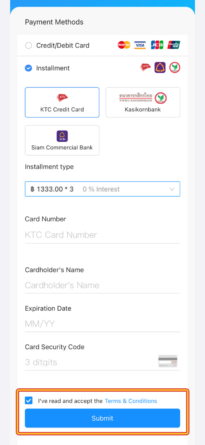Viewport: 205px width, 445px height.
Task: Click the JCB card logo
Action: (x=157, y=45)
